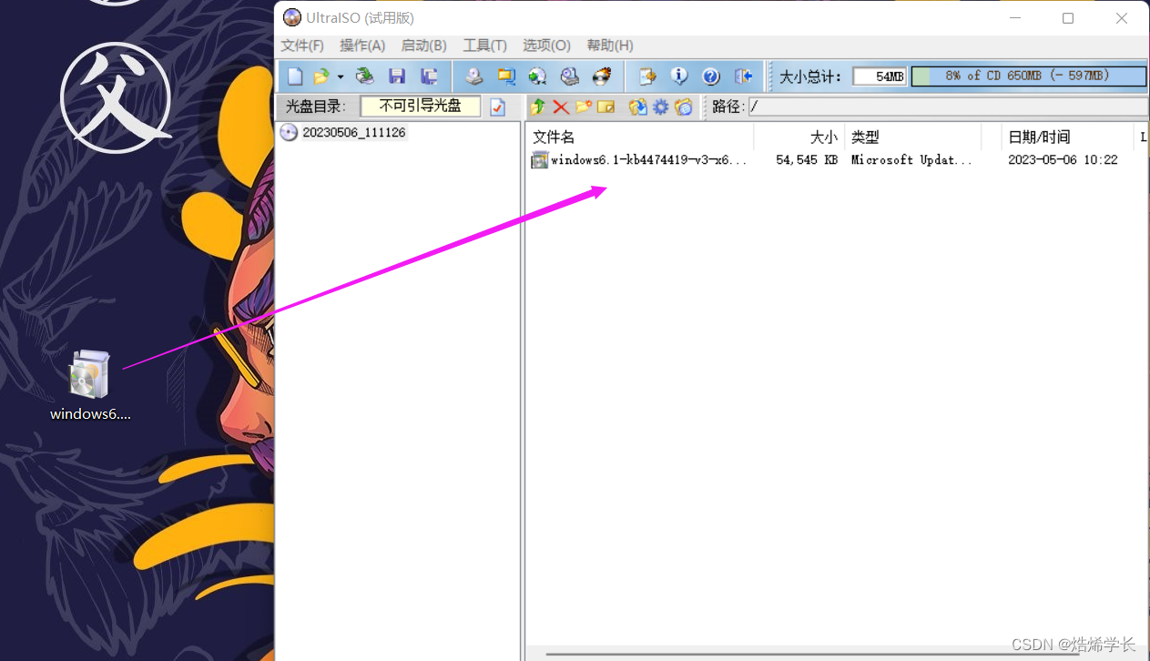
Task: Click the 不可引导光盘 boot status field
Action: click(x=421, y=107)
